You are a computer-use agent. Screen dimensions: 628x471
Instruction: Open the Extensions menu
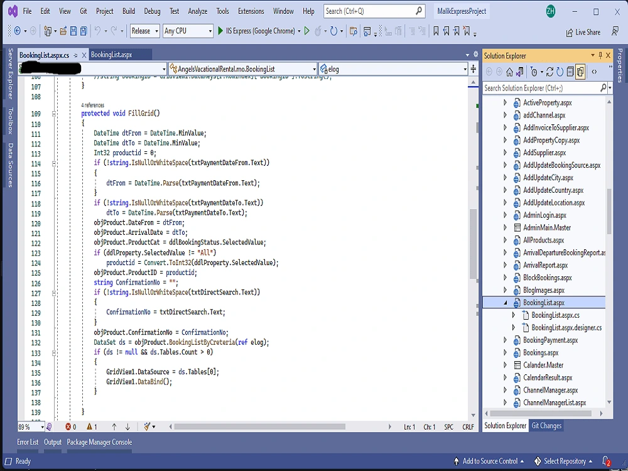[x=251, y=11]
